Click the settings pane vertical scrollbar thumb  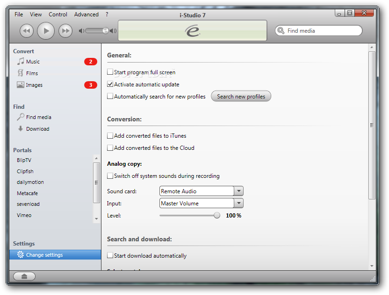coord(372,125)
